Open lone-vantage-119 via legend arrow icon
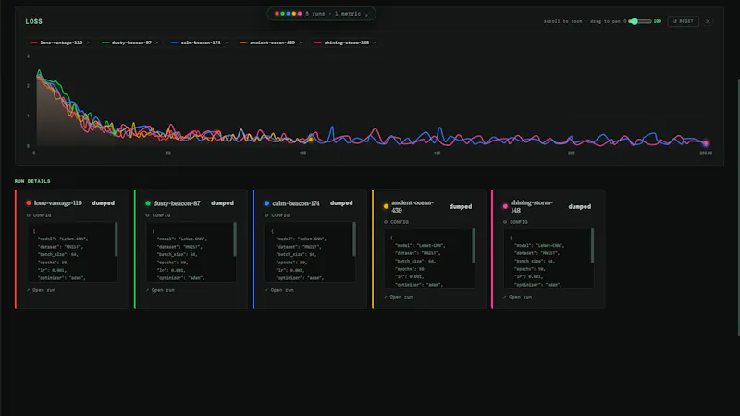This screenshot has width=740, height=416. [x=88, y=43]
